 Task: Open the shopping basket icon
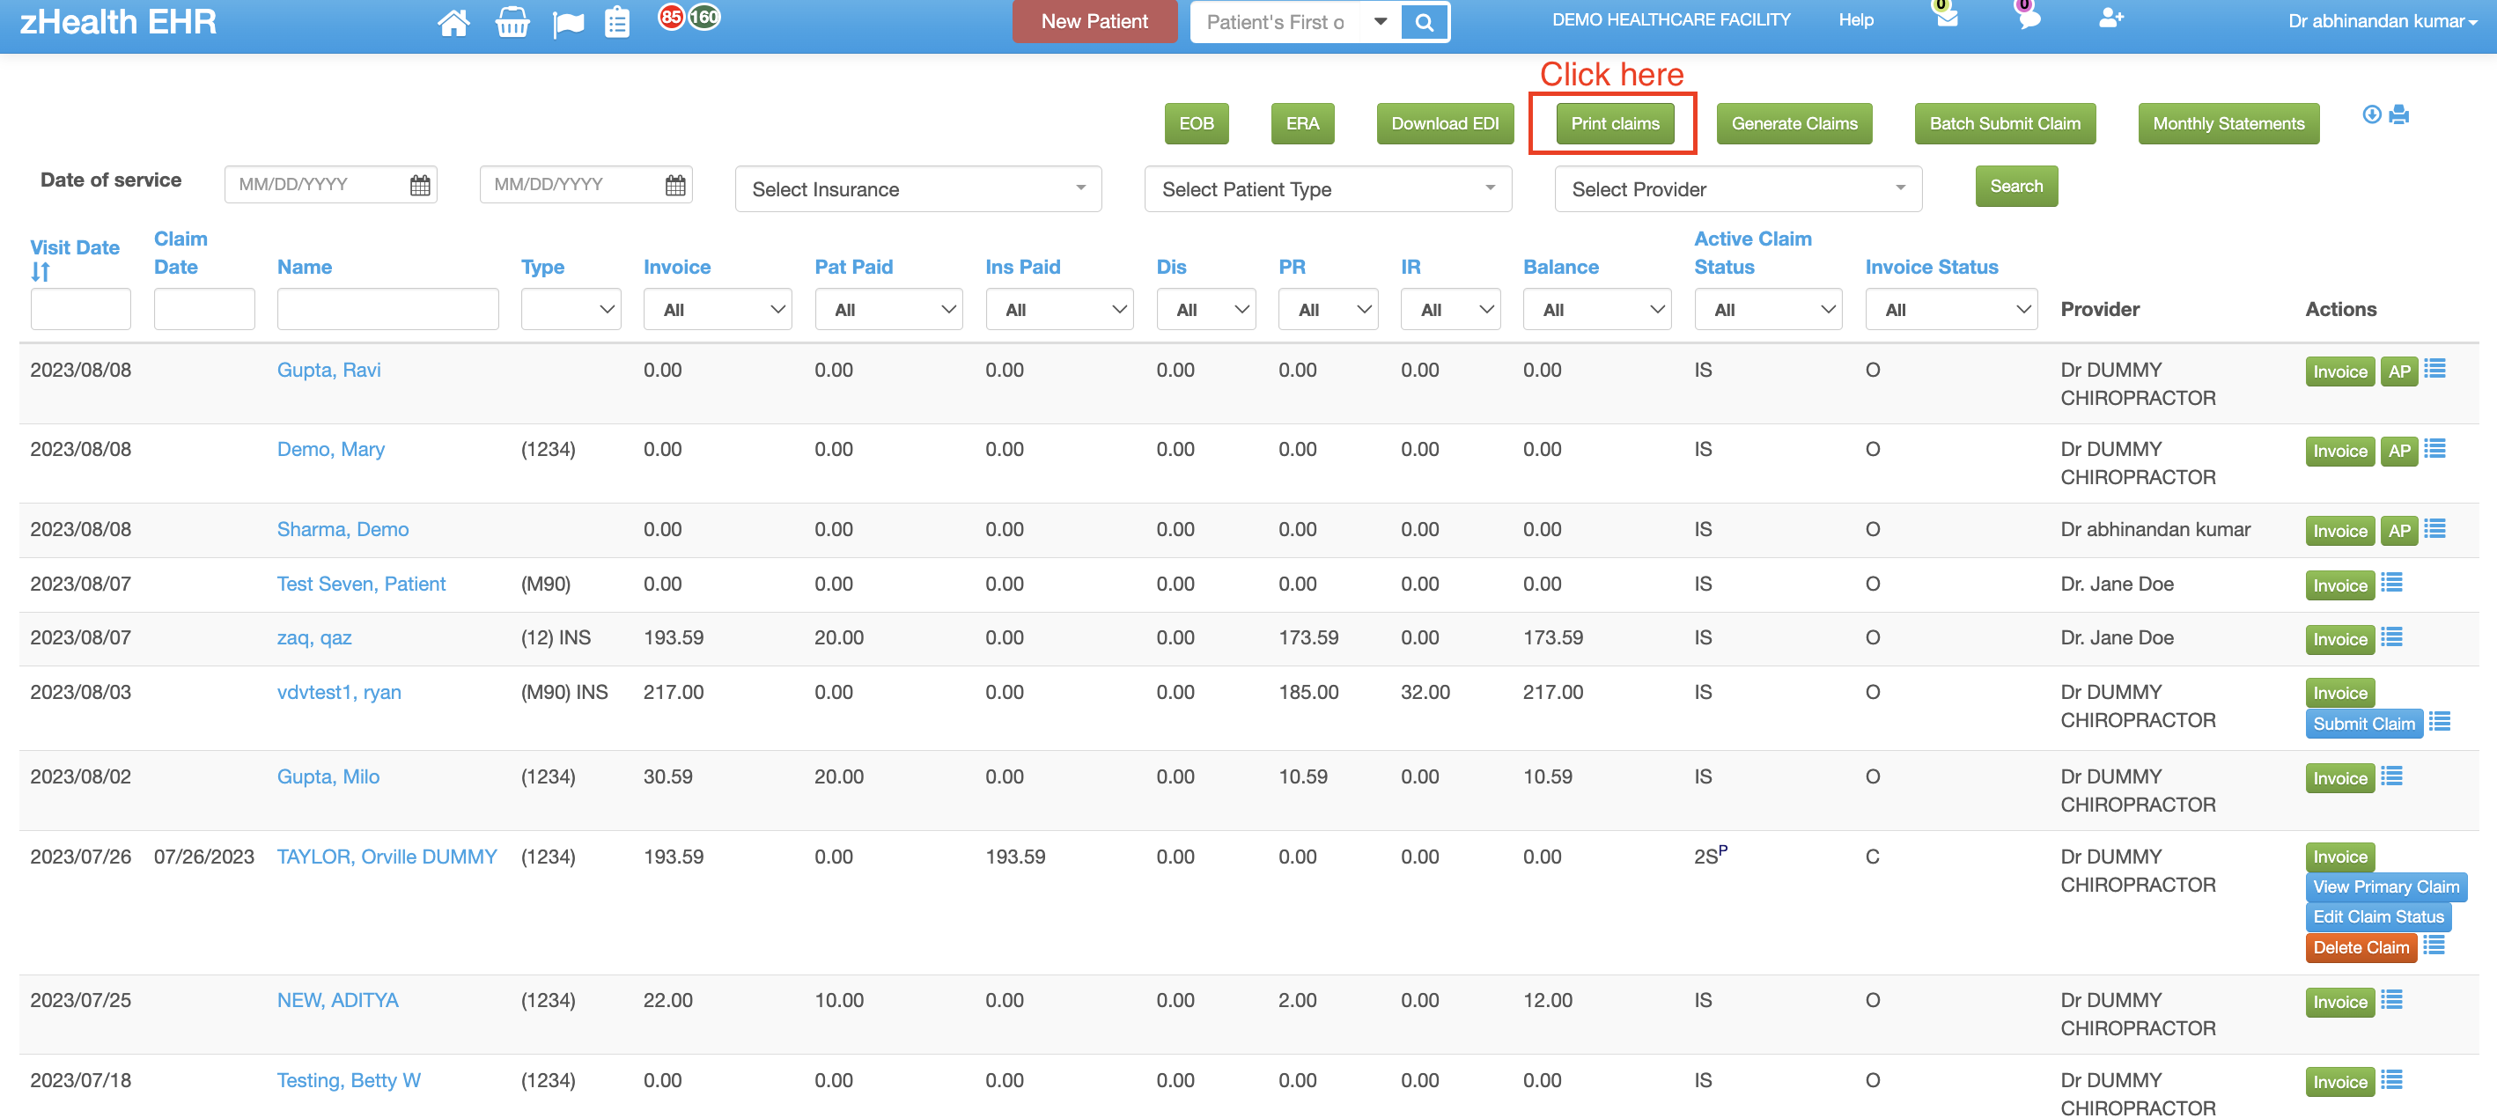pos(512,21)
